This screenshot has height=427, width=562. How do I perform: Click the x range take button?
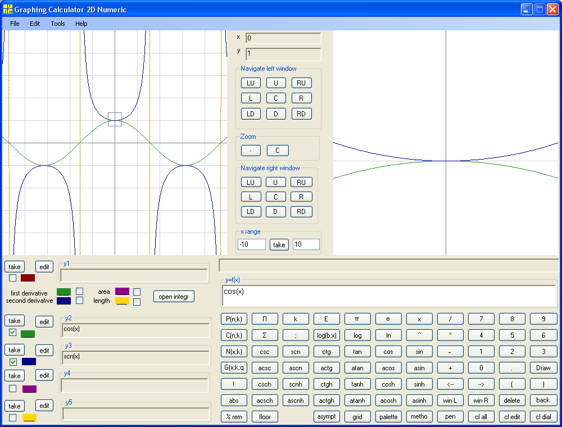point(279,244)
